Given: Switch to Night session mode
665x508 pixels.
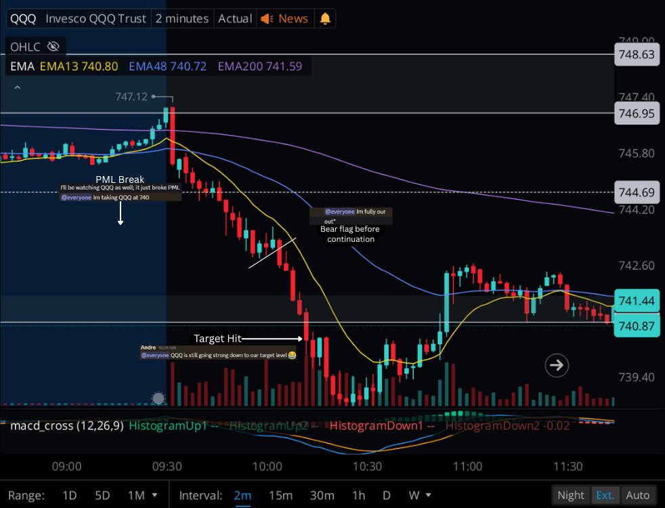Looking at the screenshot, I should click(x=571, y=495).
